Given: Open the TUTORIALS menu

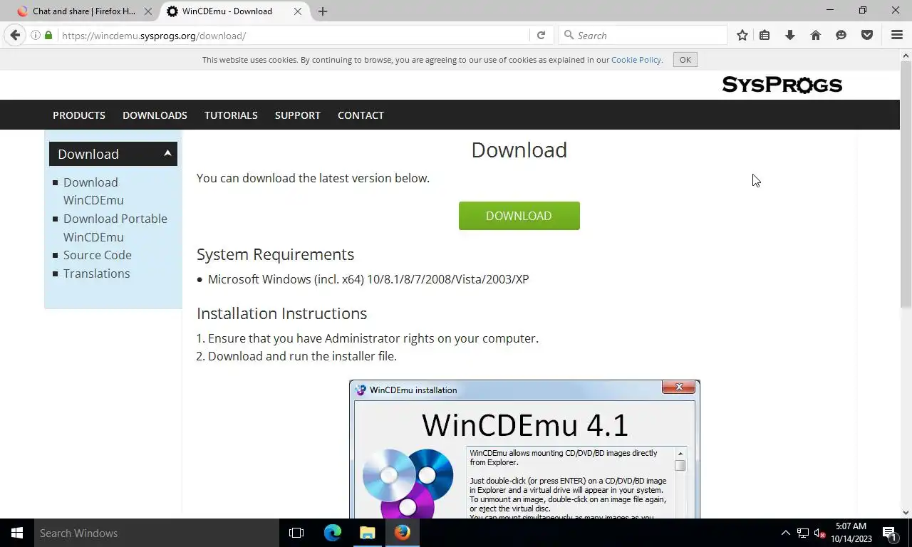Looking at the screenshot, I should (x=231, y=115).
